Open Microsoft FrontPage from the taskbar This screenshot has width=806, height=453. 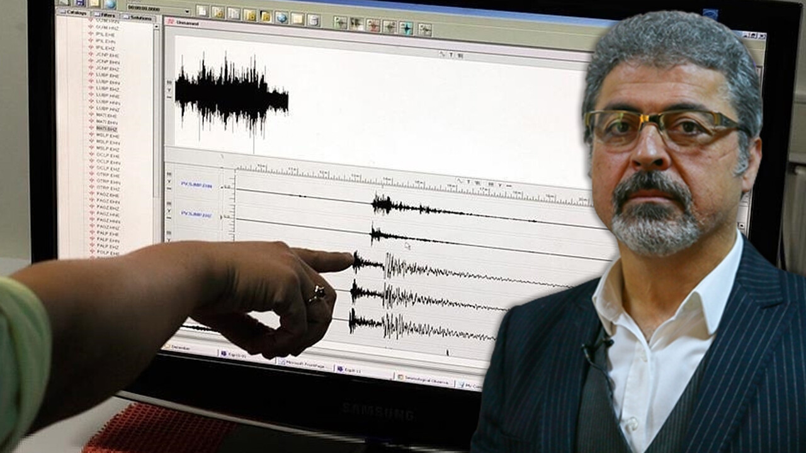[305, 364]
